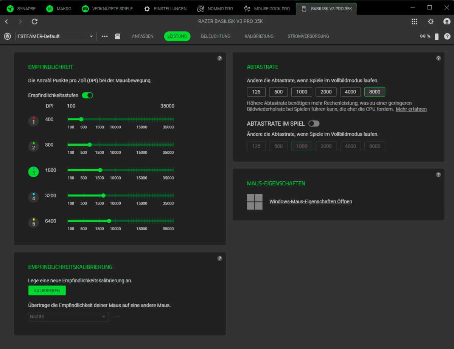Select DPI stage 1 icon

pyautogui.click(x=33, y=121)
